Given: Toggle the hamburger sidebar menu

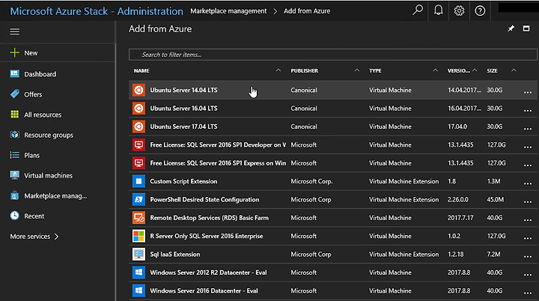Looking at the screenshot, I should [14, 31].
